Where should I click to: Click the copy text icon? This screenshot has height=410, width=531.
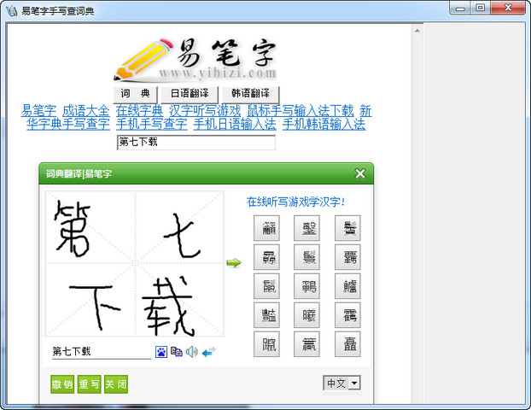click(x=177, y=351)
